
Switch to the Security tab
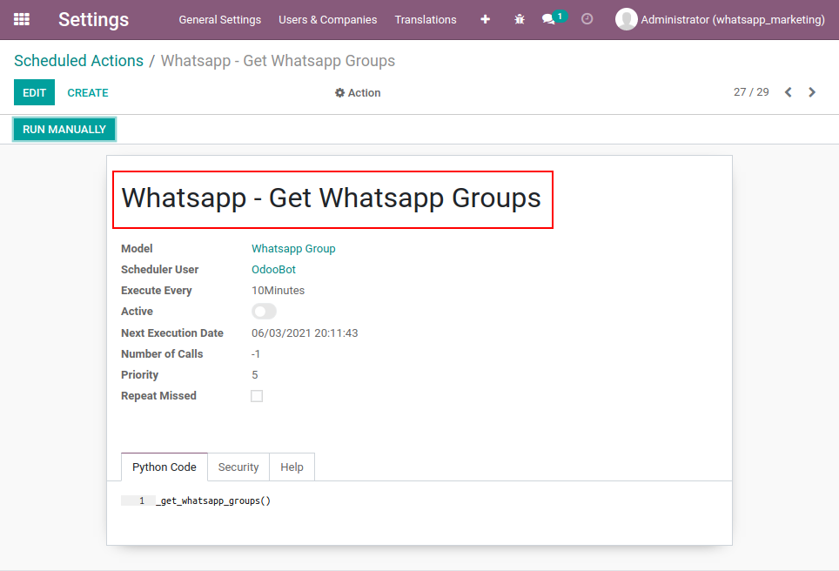[x=238, y=467]
